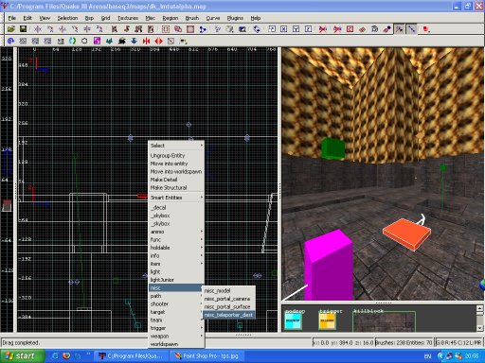Click the Save floppy disk icon
Viewport: 485px width, 363px height.
click(x=23, y=29)
